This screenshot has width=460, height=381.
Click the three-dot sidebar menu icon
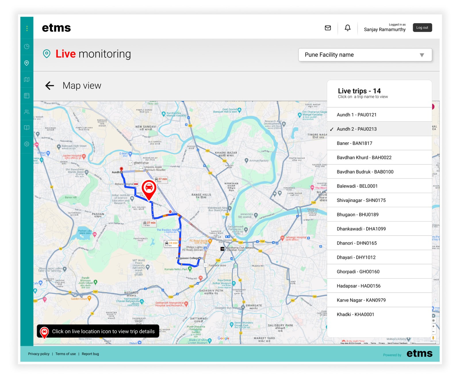(x=27, y=28)
